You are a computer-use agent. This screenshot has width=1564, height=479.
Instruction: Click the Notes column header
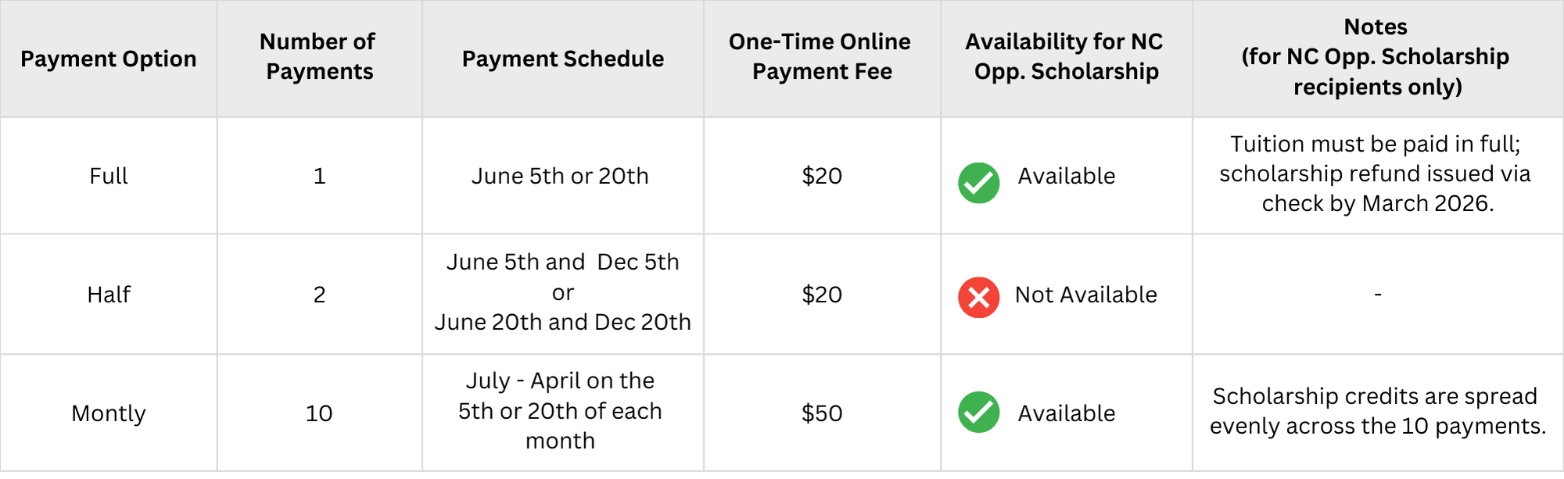point(1376,57)
